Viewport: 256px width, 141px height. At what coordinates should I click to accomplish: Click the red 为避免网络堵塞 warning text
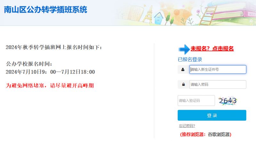[50, 85]
